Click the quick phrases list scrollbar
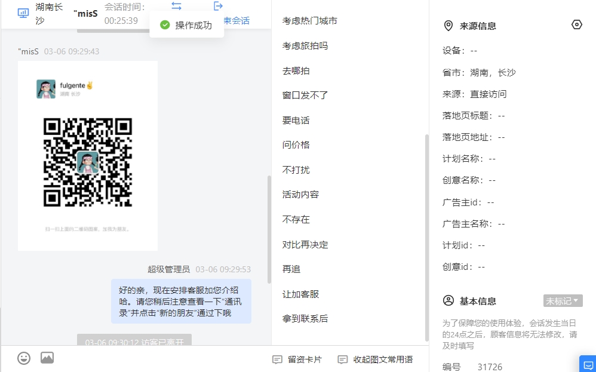This screenshot has height=372, width=596. click(x=426, y=238)
